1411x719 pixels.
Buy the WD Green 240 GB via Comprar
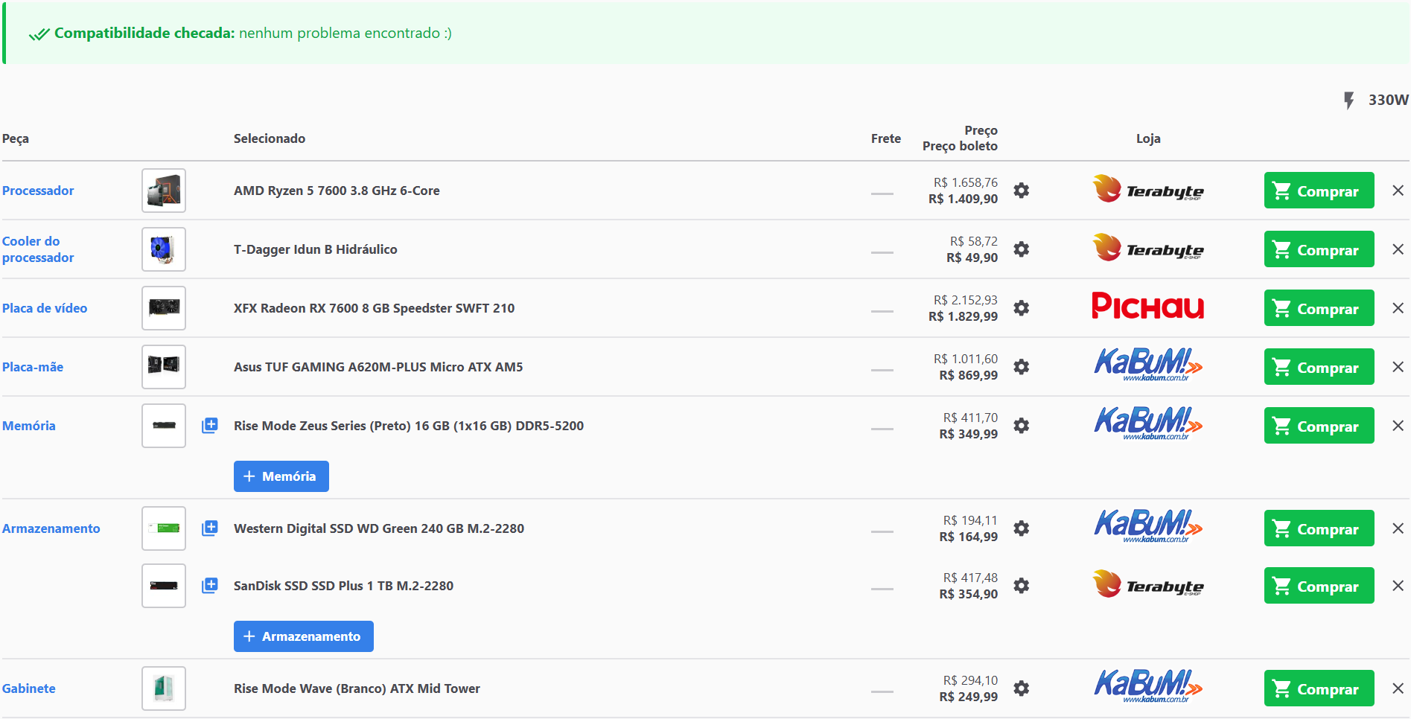[x=1319, y=528]
